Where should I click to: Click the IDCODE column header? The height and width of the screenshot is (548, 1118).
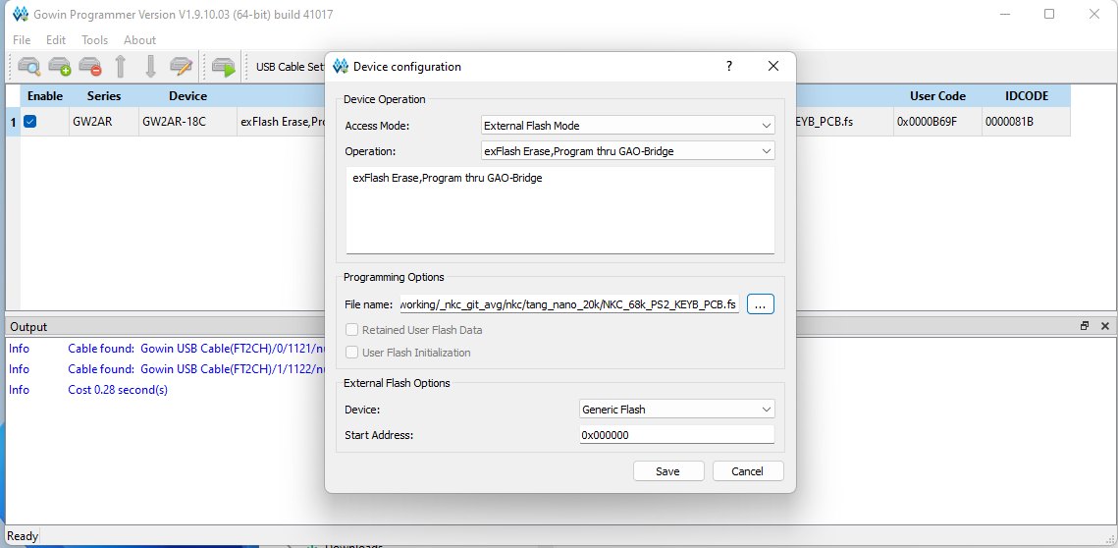pyautogui.click(x=1026, y=95)
